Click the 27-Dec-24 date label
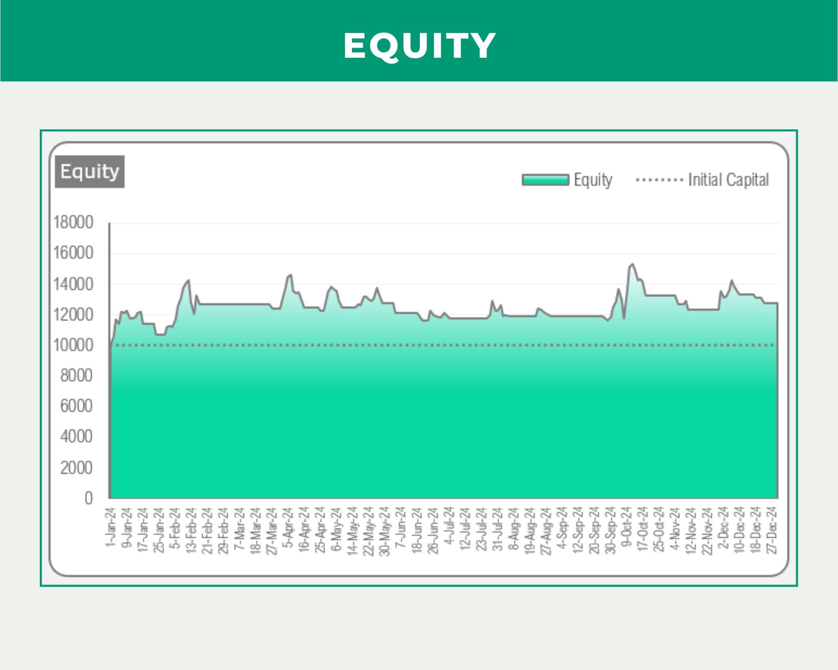 [x=772, y=530]
